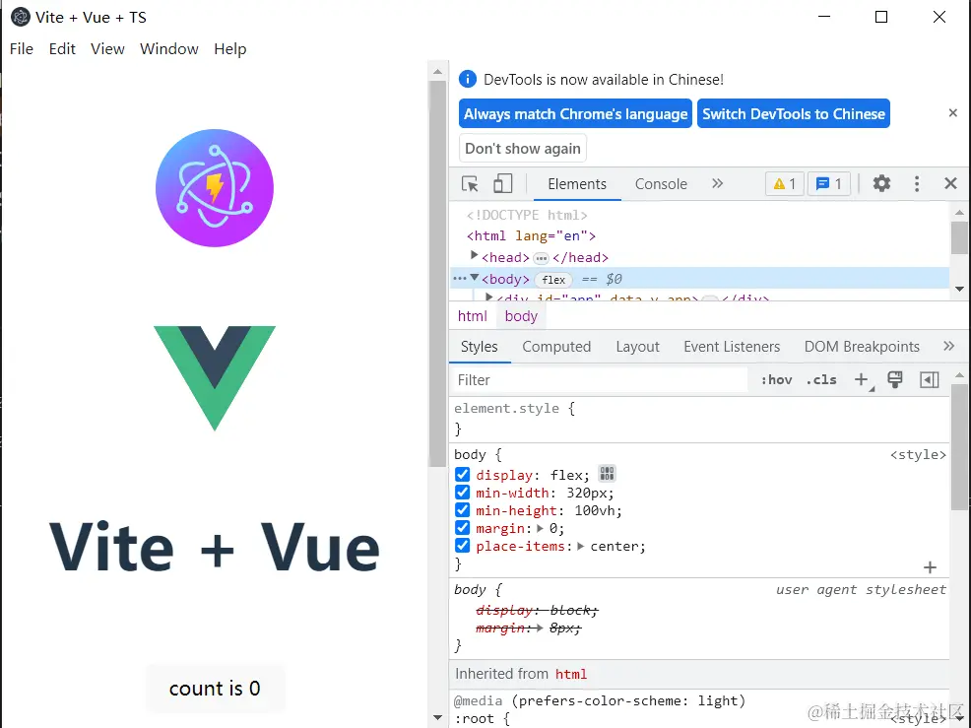Expand the margin shorthand in body rule
Viewport: 971px width, 728px height.
(x=540, y=528)
